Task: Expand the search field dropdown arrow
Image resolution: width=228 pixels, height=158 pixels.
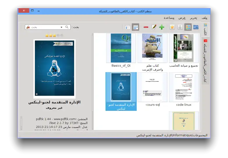Action: click(62, 27)
